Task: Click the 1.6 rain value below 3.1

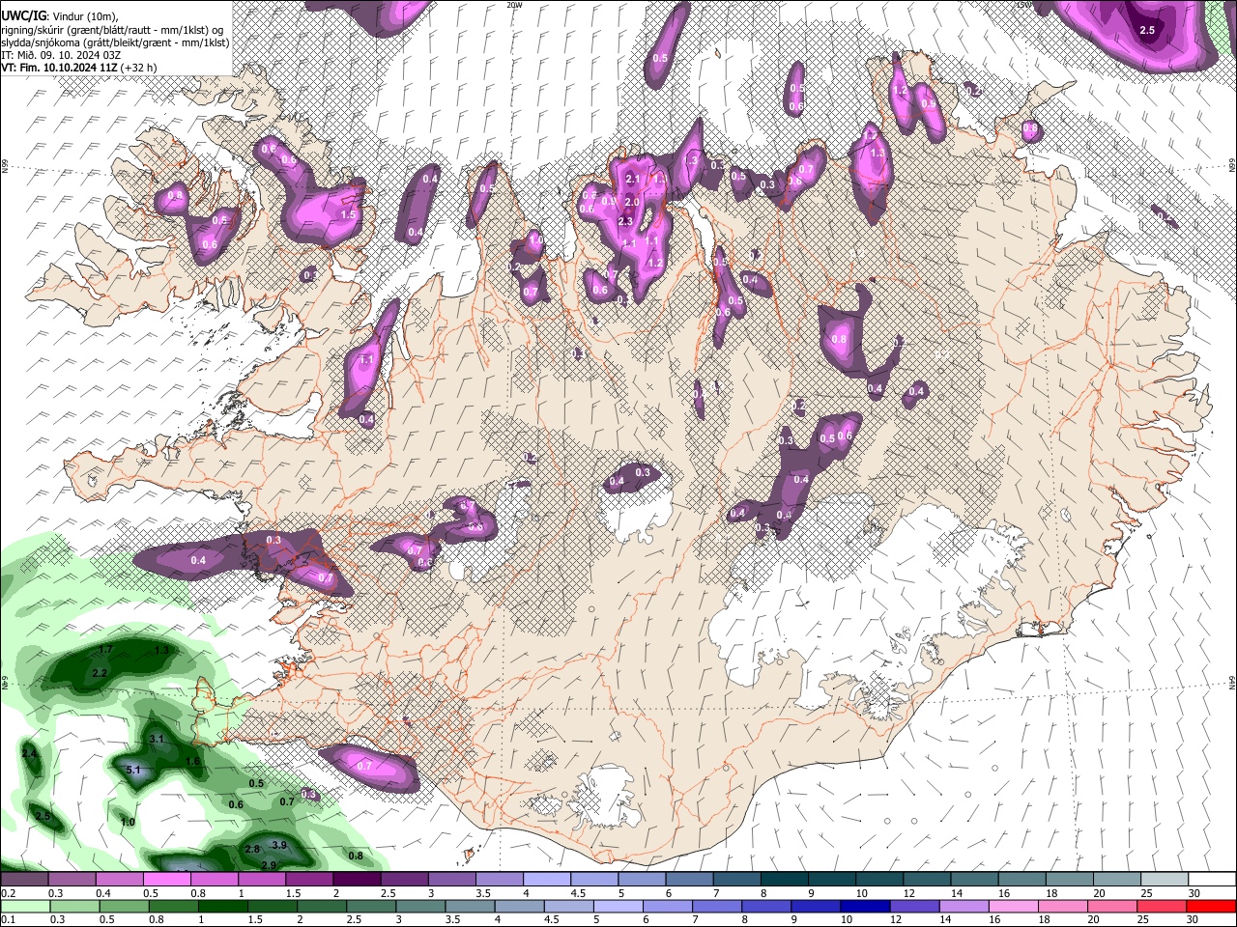Action: coord(193,762)
